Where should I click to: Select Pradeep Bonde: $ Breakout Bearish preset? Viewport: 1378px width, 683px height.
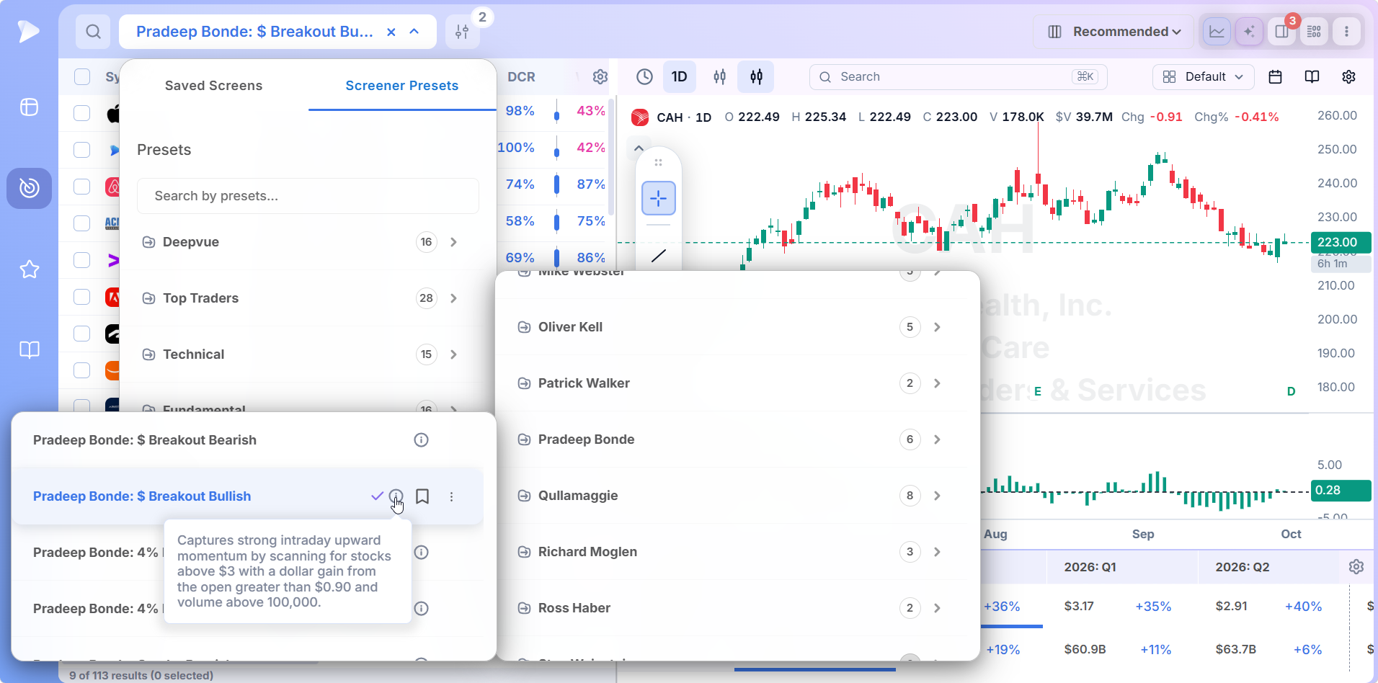pos(145,440)
